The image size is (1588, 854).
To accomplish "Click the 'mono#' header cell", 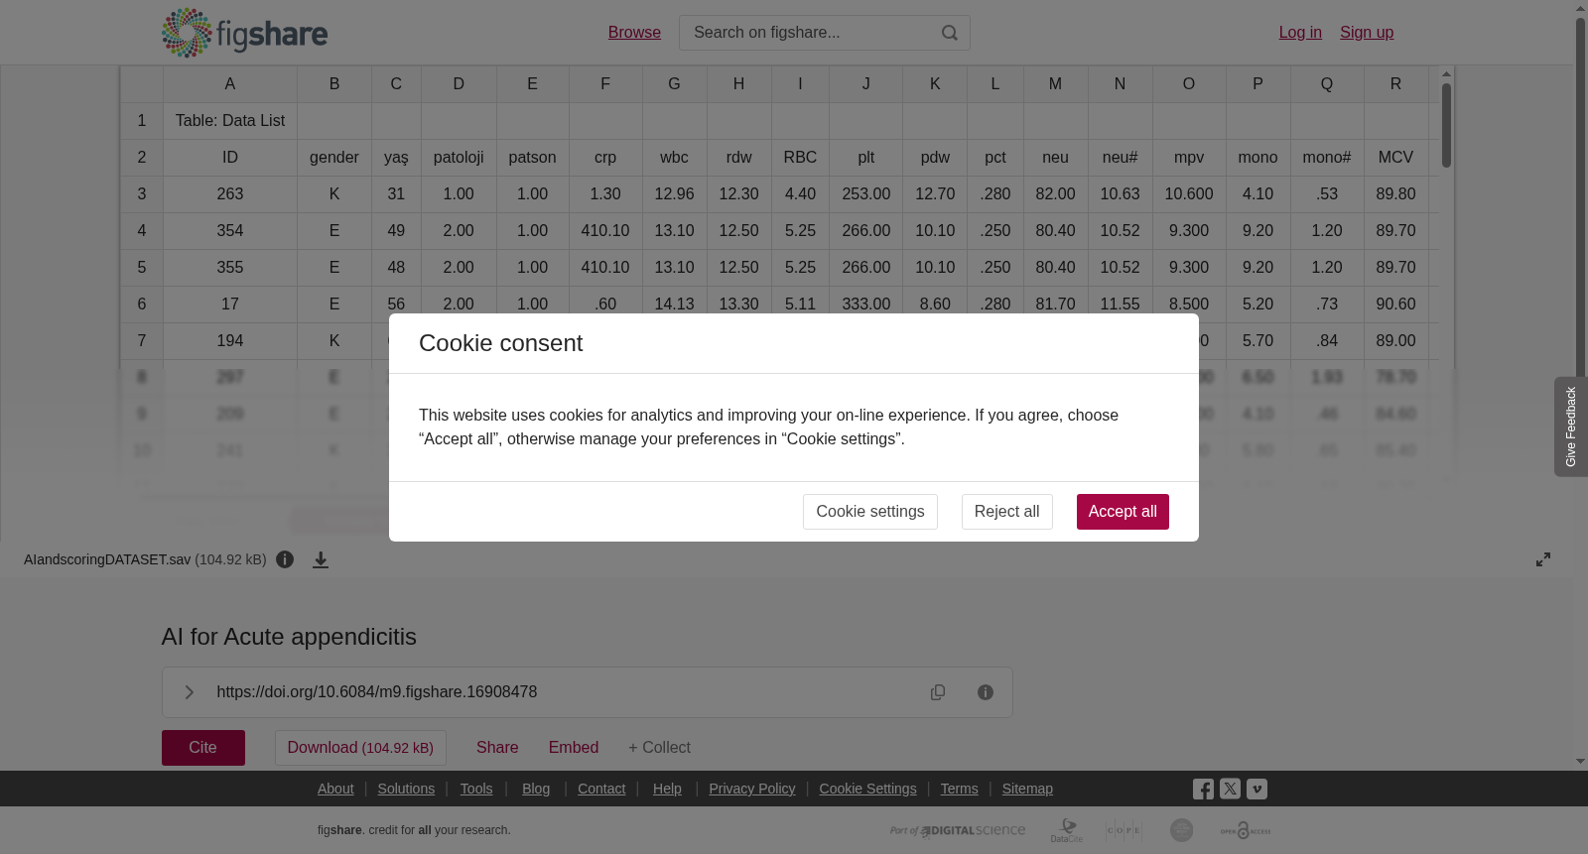I will pos(1327,158).
